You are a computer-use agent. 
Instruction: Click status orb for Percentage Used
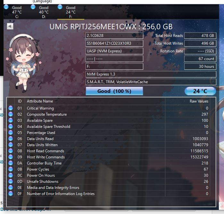(x=11, y=132)
